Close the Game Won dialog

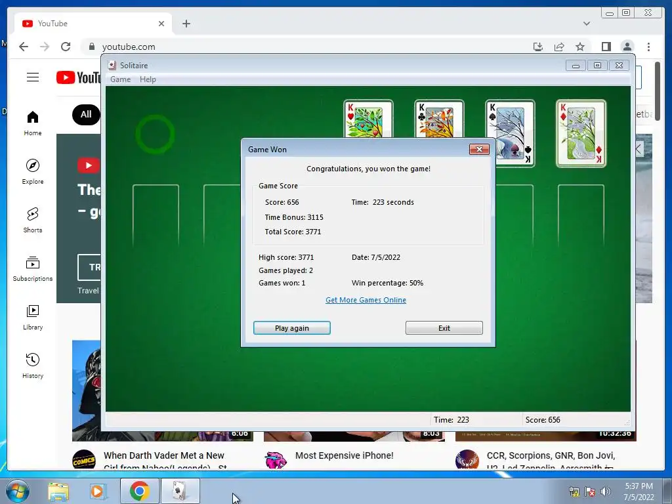[x=479, y=149]
